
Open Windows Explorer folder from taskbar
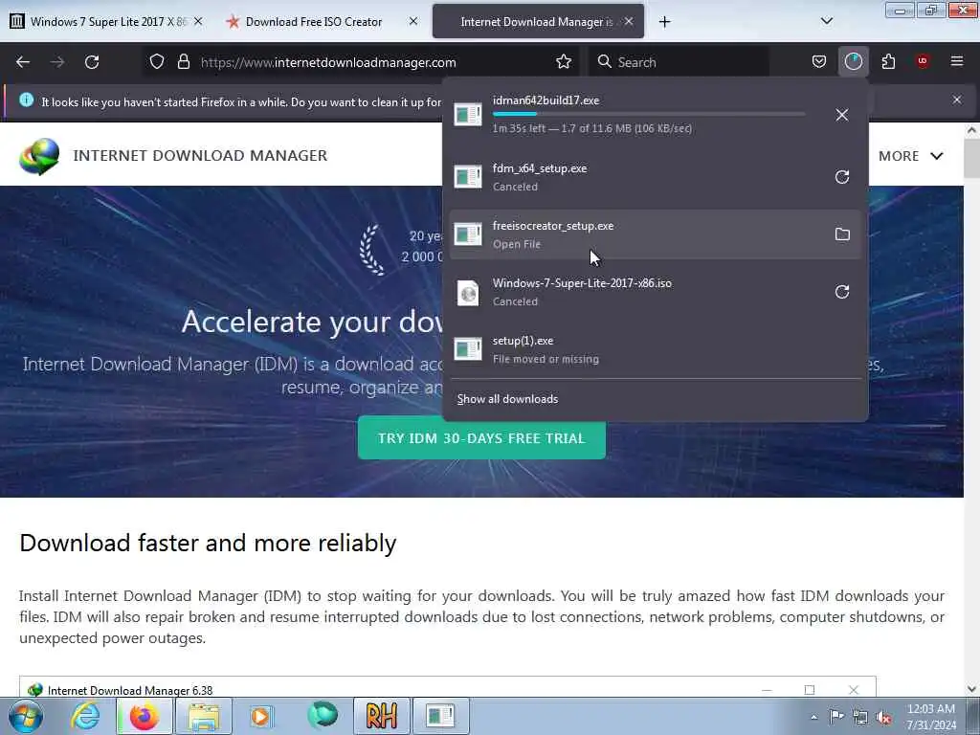203,716
